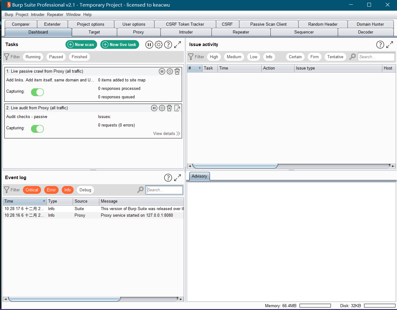Screen dimensions: 397x310
Task: Toggle the Firm confidence filter
Action: [315, 57]
